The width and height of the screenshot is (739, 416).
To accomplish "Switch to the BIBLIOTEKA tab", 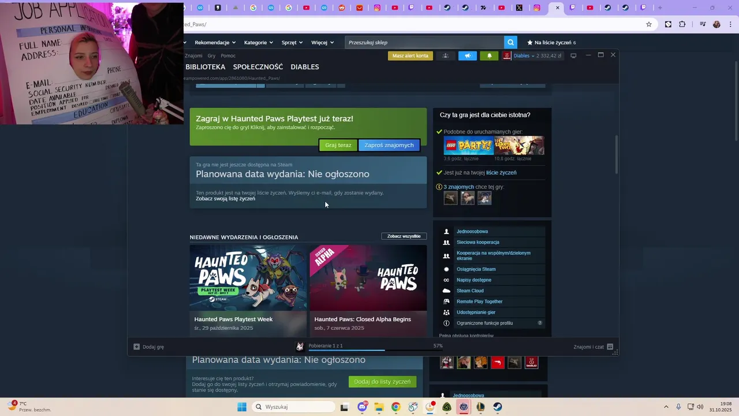I will [205, 67].
